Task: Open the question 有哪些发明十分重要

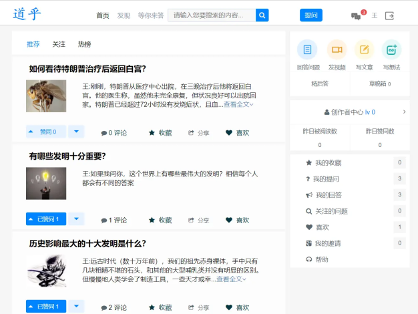Action: point(67,156)
